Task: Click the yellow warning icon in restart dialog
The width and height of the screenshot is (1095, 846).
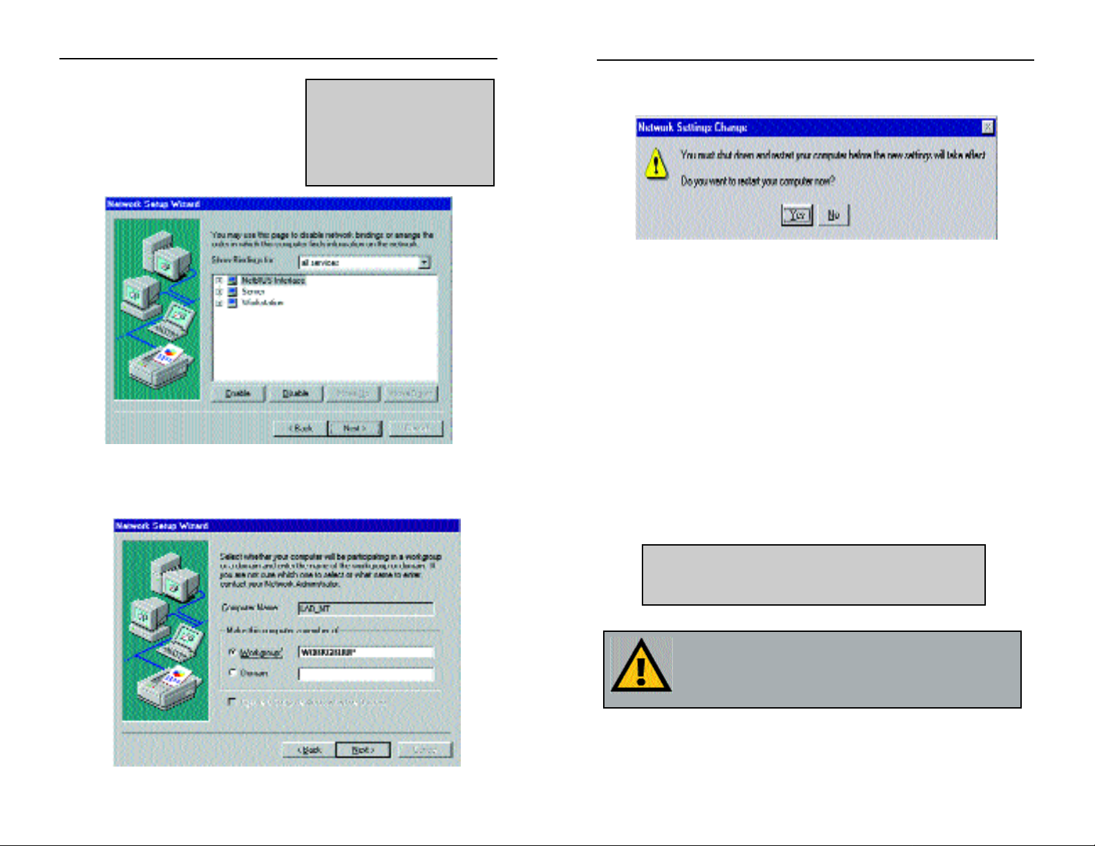Action: click(x=656, y=164)
